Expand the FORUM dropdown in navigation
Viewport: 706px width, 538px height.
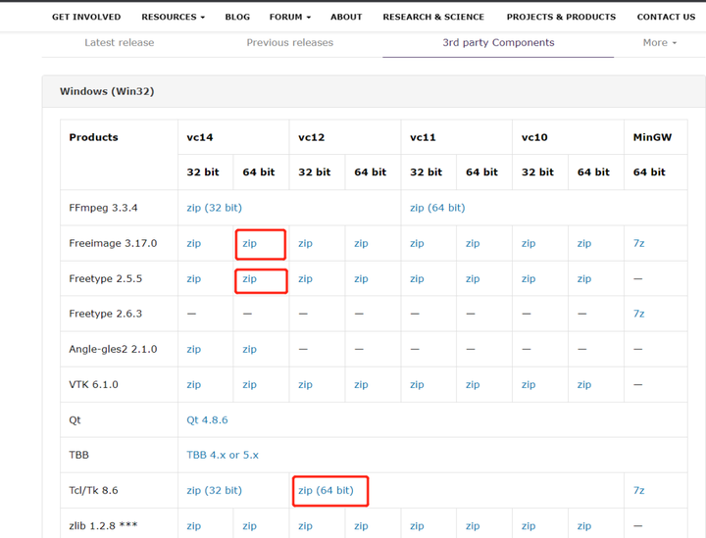289,17
